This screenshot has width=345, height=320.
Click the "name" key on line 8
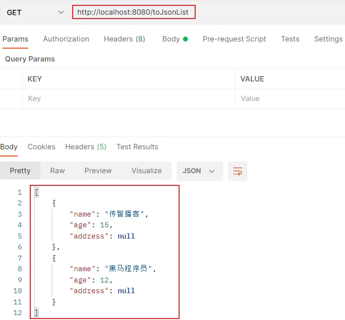click(82, 269)
